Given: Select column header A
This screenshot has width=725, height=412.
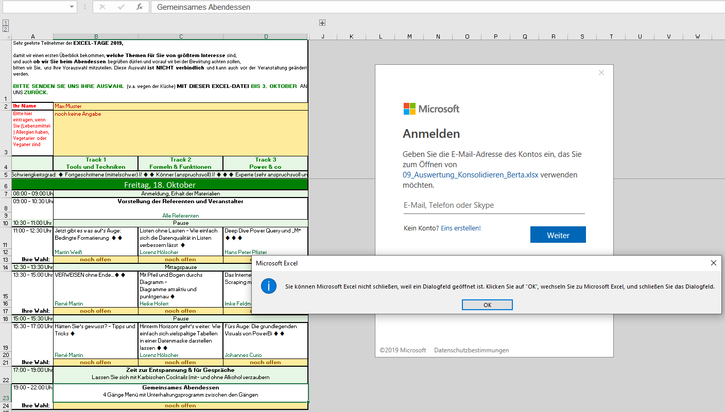Looking at the screenshot, I should (x=32, y=36).
